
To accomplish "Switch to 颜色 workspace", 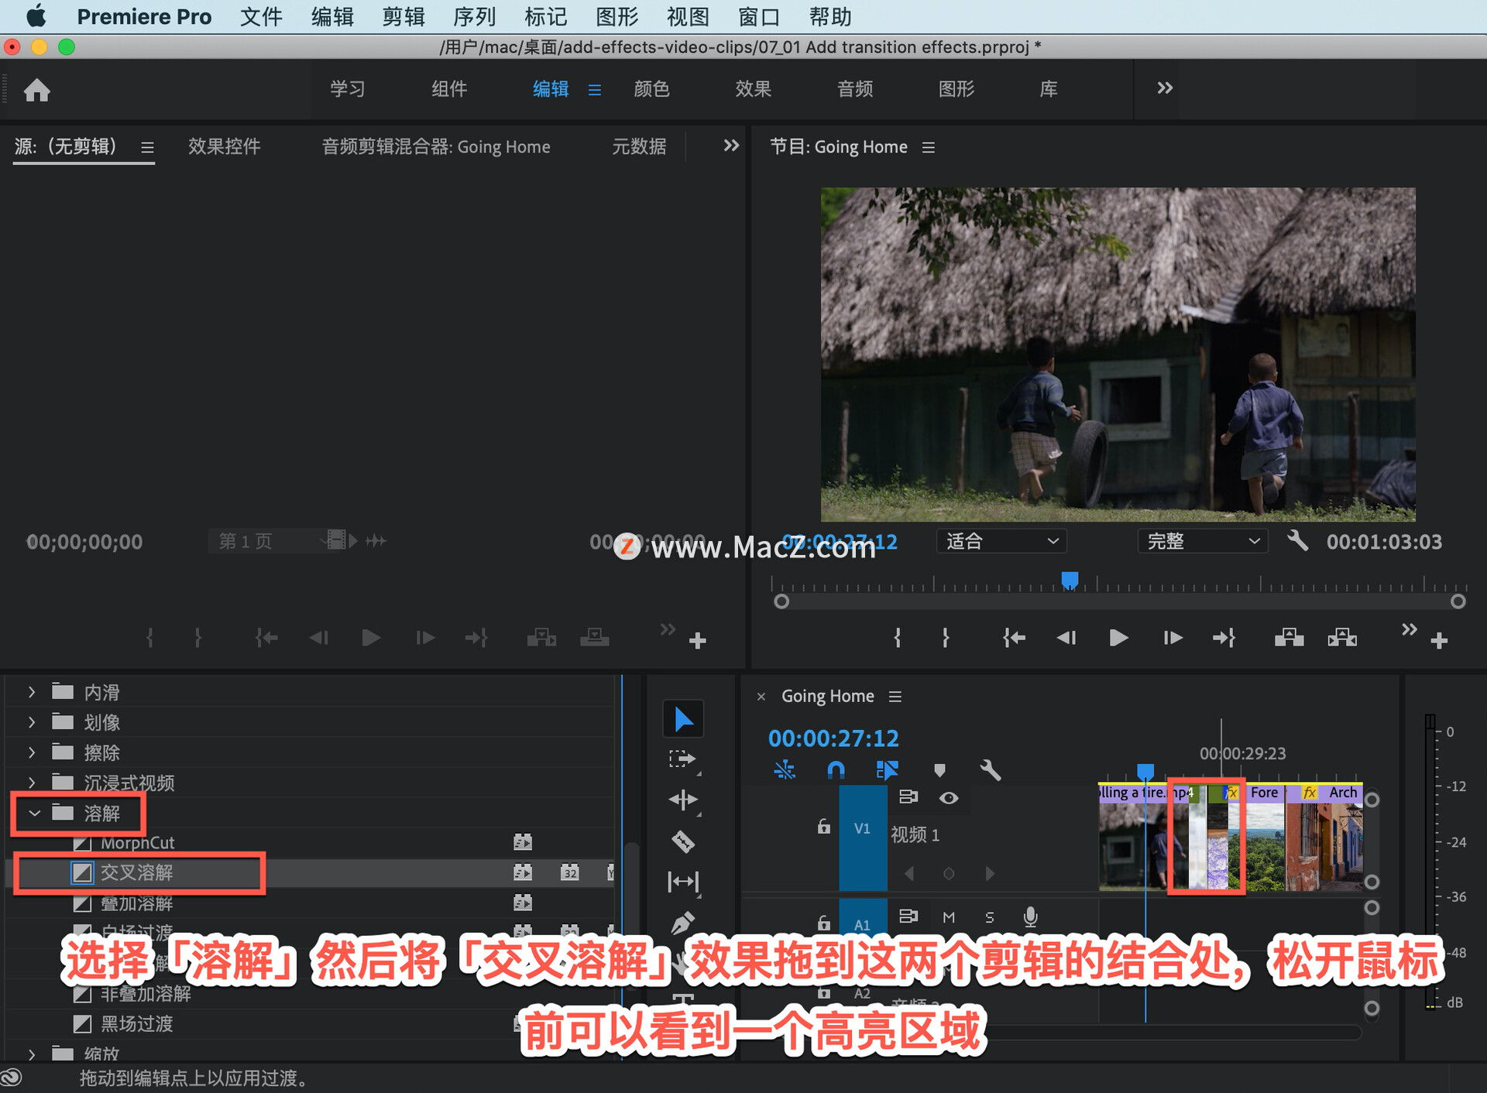I will point(651,89).
